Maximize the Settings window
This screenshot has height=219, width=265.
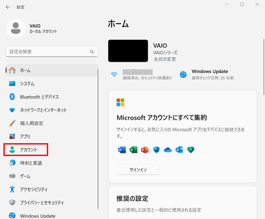point(242,4)
